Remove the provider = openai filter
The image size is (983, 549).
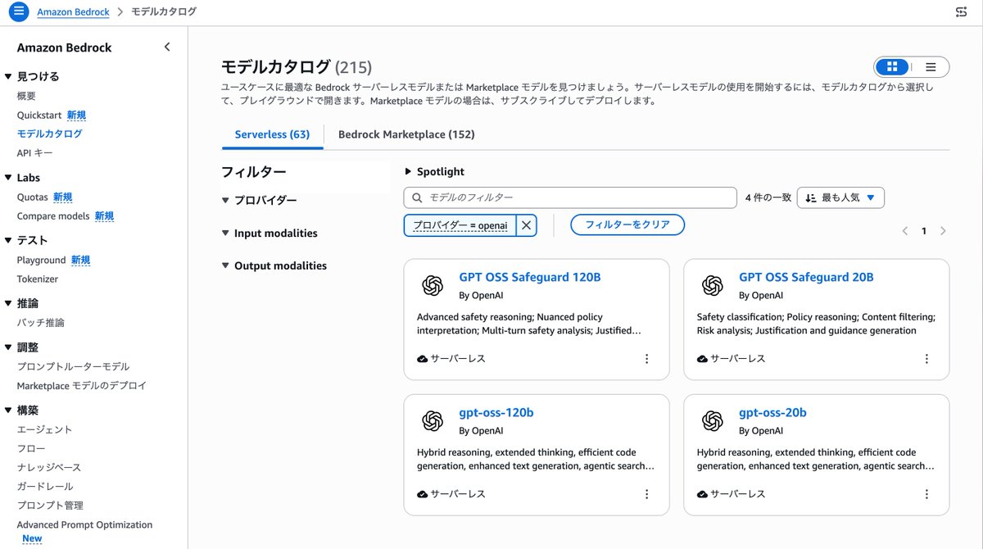[527, 225]
